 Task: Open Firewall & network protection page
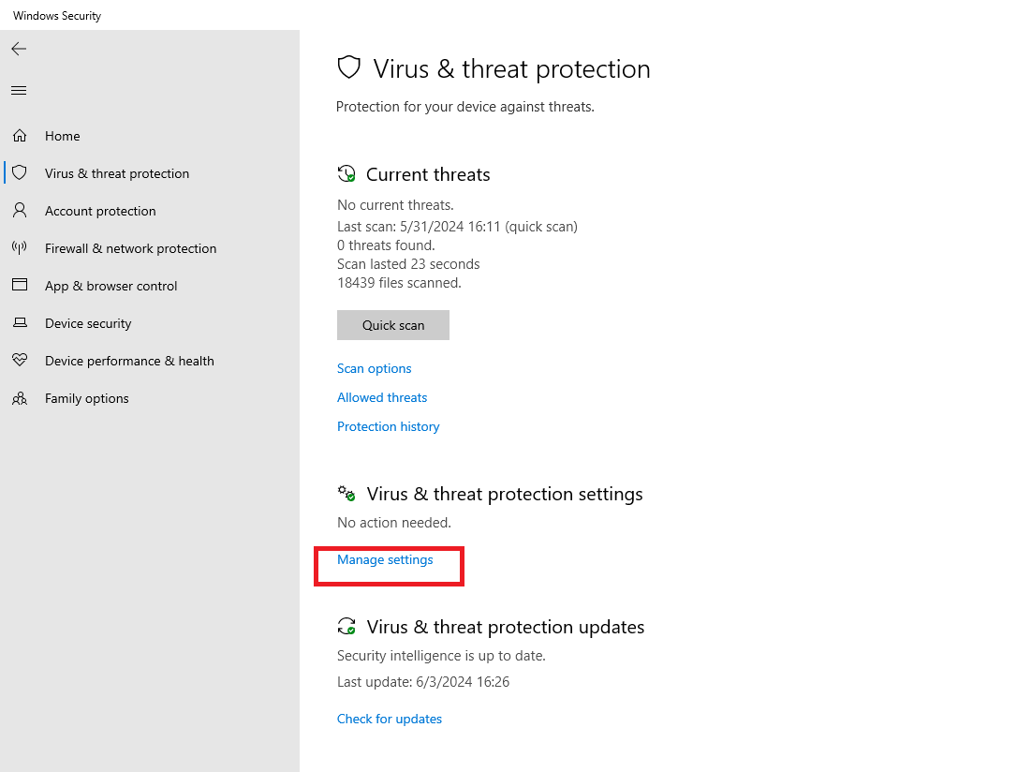[x=130, y=248]
